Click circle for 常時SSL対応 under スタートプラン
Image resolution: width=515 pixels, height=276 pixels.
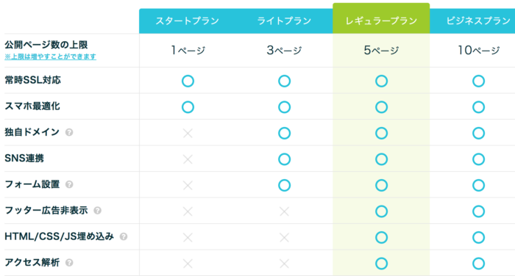coord(188,81)
